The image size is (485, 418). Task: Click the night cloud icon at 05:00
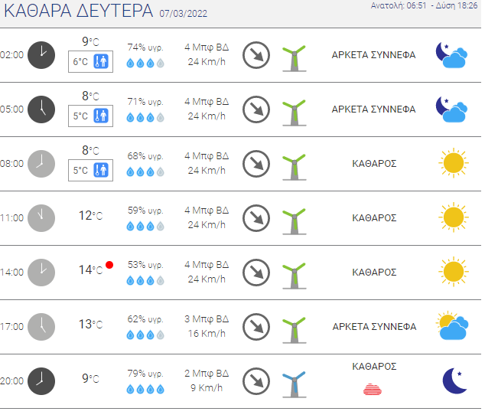[451, 109]
